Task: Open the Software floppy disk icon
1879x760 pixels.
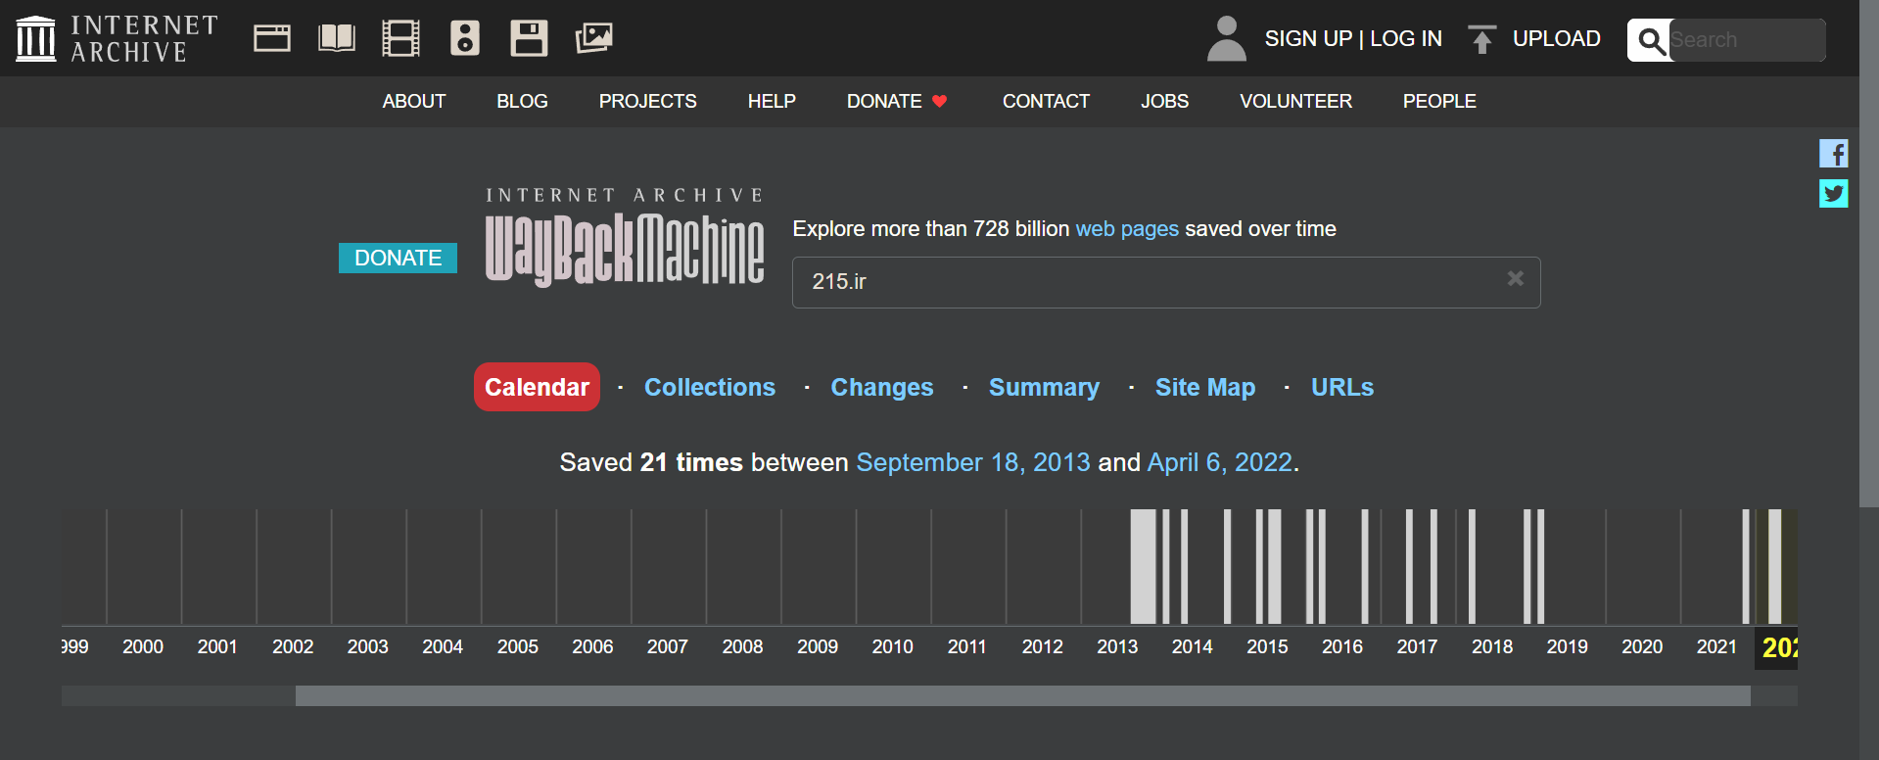Action: pos(529,38)
